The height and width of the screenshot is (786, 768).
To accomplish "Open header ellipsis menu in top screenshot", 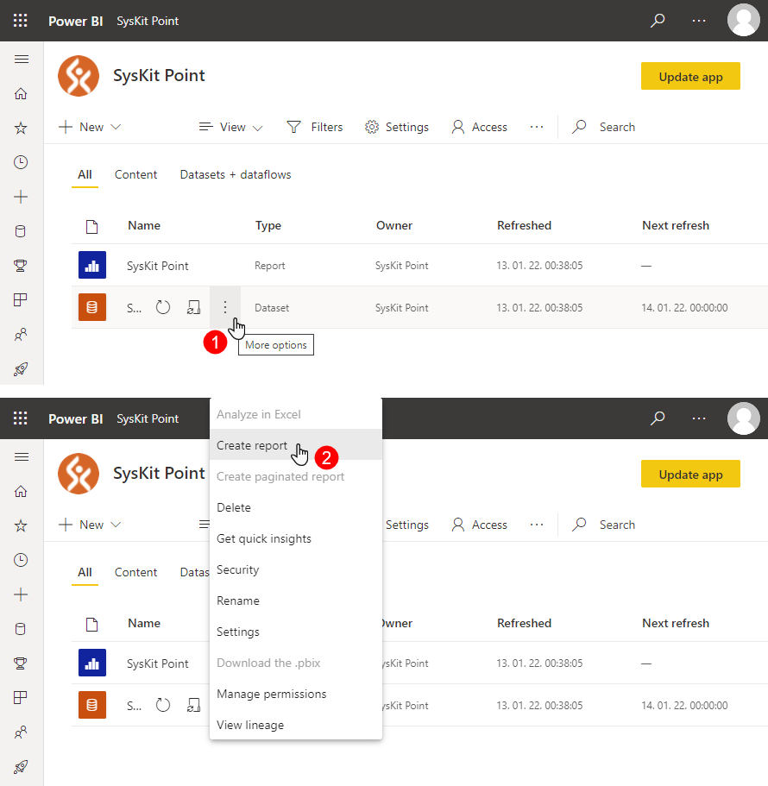I will pos(699,21).
